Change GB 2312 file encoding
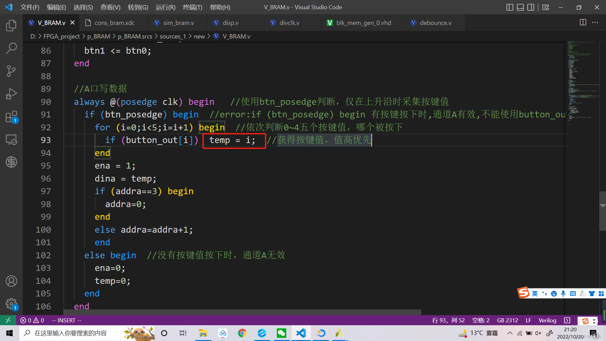 (507, 320)
